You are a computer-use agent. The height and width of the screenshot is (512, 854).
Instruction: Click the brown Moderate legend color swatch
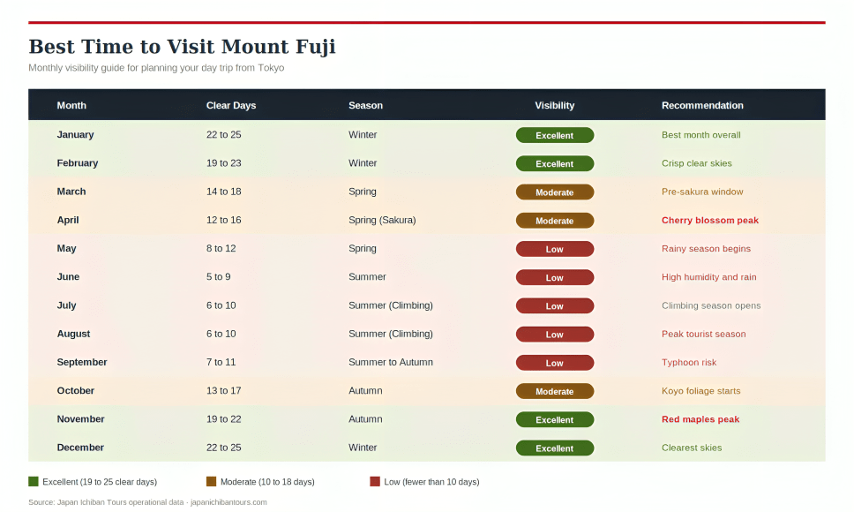pyautogui.click(x=211, y=482)
